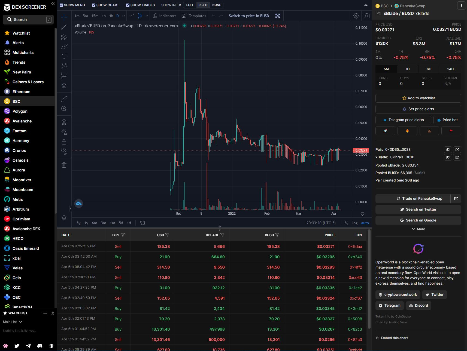This screenshot has width=467, height=351.
Task: Expand the Main List watchlist dropdown
Action: click(13, 322)
